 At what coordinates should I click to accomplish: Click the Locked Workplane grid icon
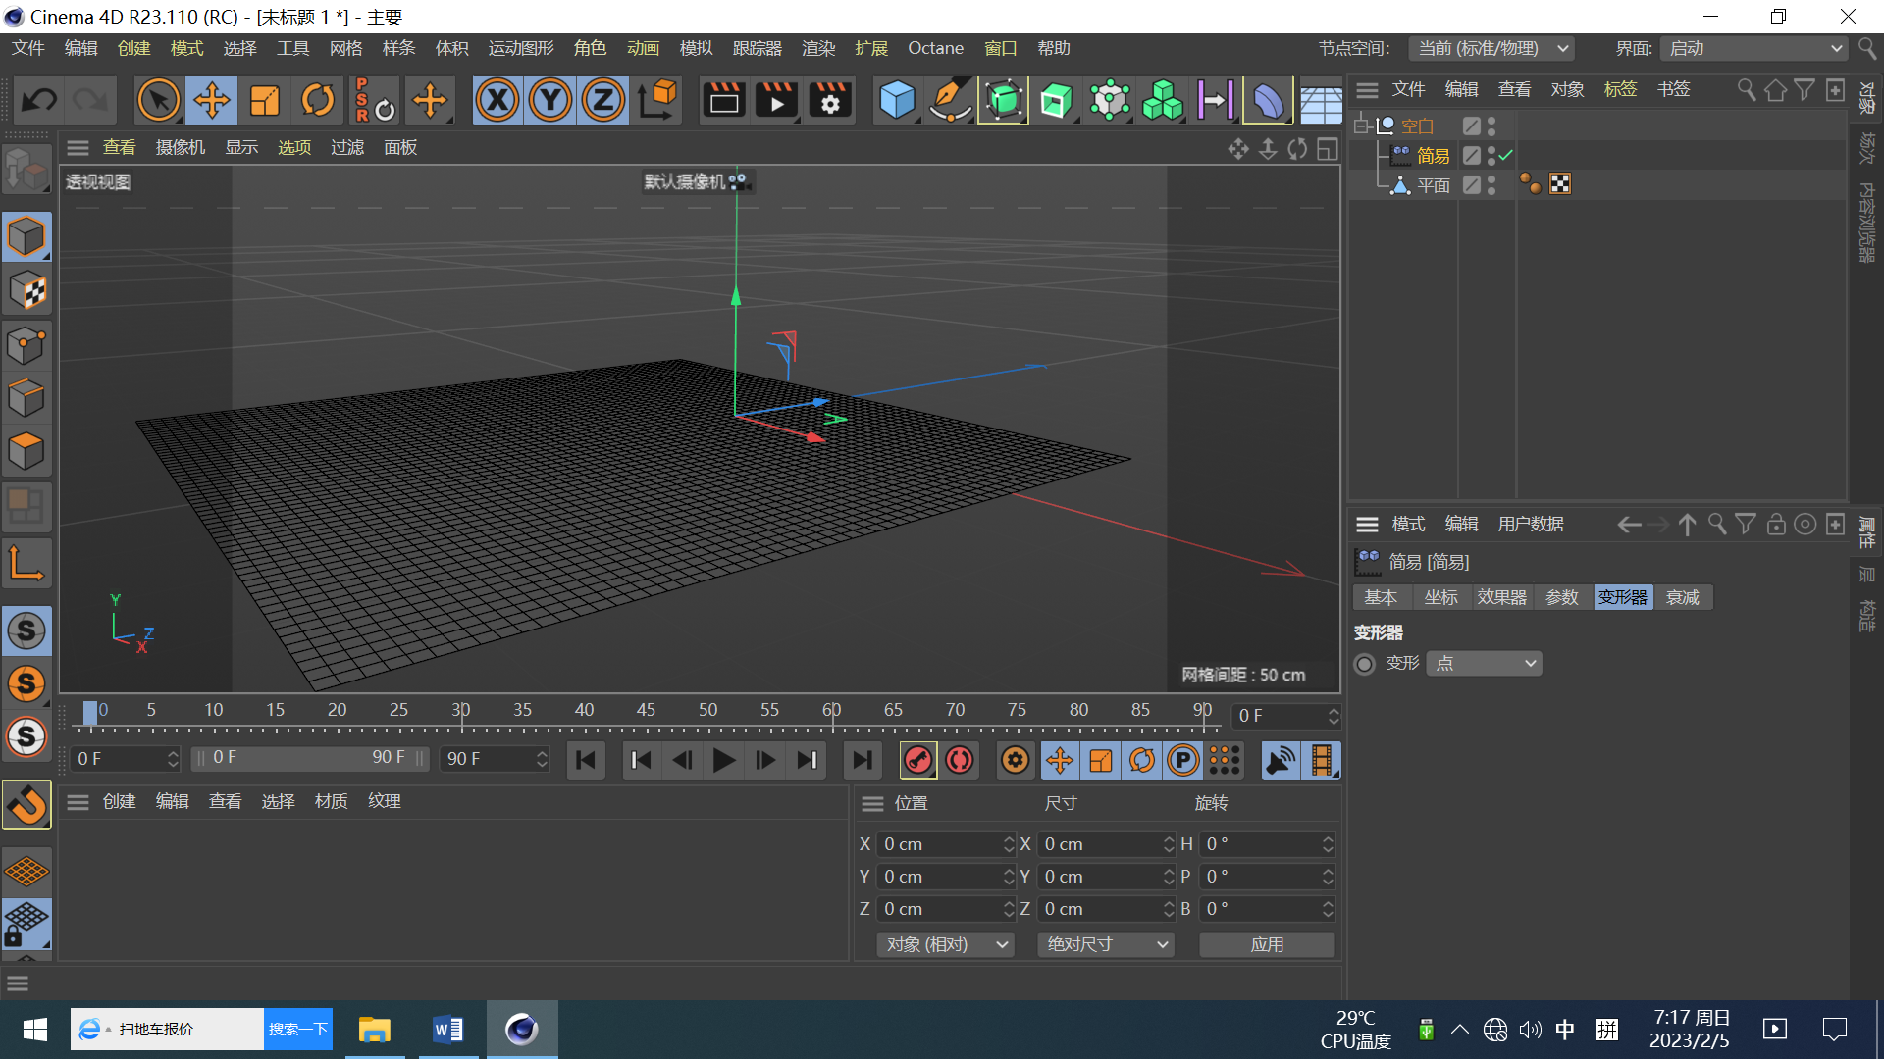(x=26, y=924)
